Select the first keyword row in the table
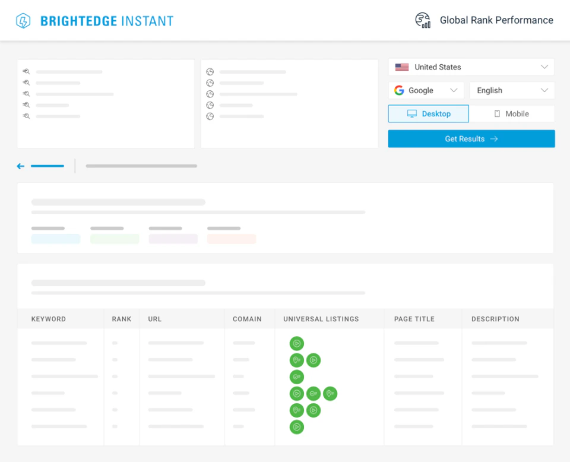 [x=59, y=343]
